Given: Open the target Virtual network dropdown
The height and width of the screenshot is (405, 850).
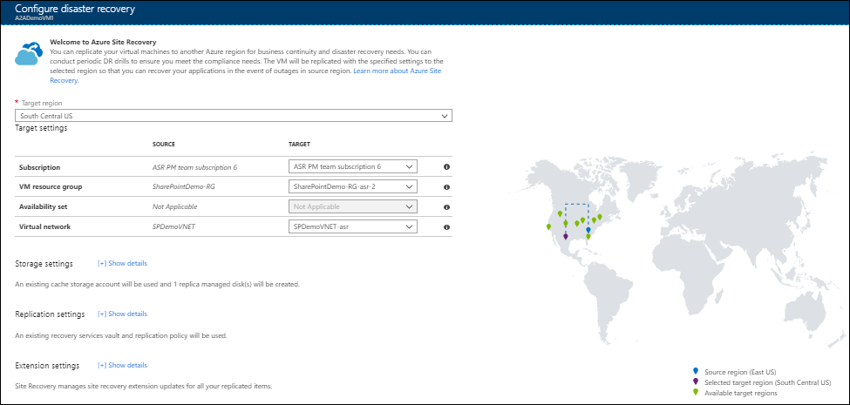Looking at the screenshot, I should point(352,227).
